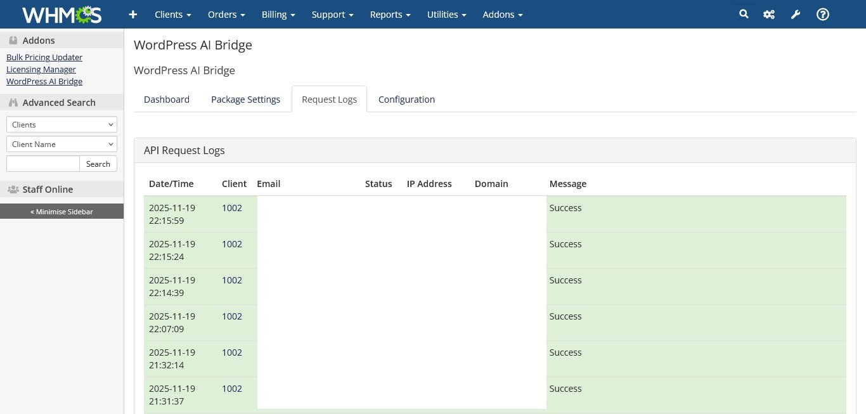Click the WHMCS logo

[61, 14]
